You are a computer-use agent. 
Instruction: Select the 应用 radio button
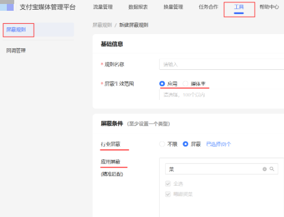[162, 84]
